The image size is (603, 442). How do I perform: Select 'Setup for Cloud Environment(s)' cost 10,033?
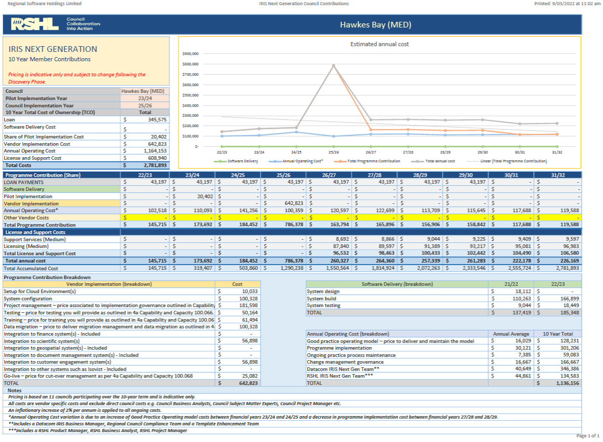(249, 291)
